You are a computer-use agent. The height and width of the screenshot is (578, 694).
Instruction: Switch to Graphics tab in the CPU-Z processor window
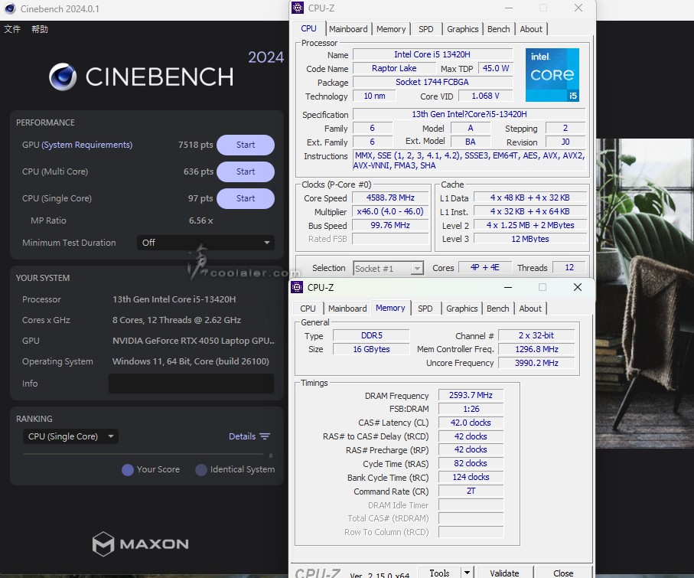tap(462, 29)
